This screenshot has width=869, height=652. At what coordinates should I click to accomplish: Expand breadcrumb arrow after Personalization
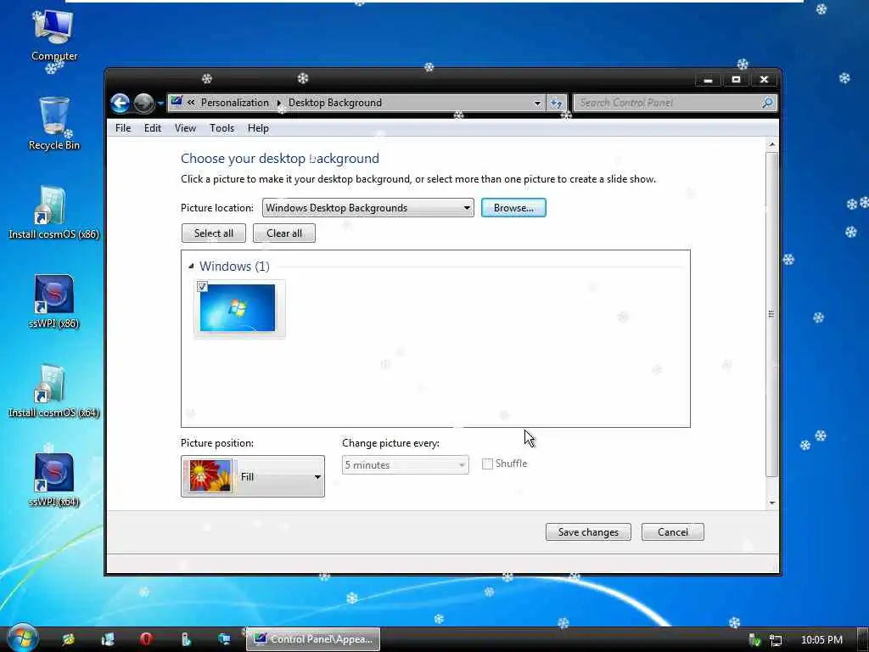(x=278, y=103)
